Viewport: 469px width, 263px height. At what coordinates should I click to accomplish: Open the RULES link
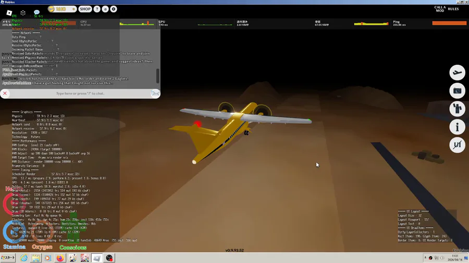click(453, 9)
